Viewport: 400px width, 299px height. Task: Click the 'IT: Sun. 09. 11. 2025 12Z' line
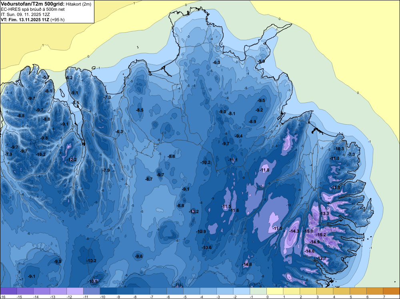25,14
